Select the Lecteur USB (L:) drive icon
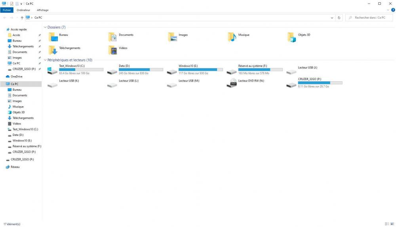This screenshot has width=396, height=227. coord(112,85)
